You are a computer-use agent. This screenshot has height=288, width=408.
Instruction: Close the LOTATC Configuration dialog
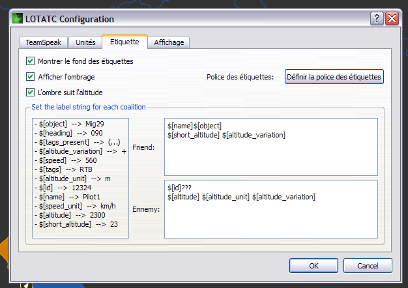click(392, 19)
